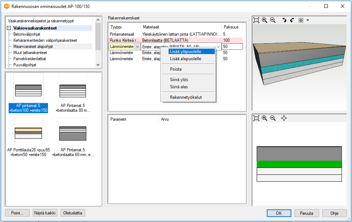Image resolution: width=352 pixels, height=222 pixels.
Task: Zoom to fit in the 3D preview
Action: pos(256,21)
